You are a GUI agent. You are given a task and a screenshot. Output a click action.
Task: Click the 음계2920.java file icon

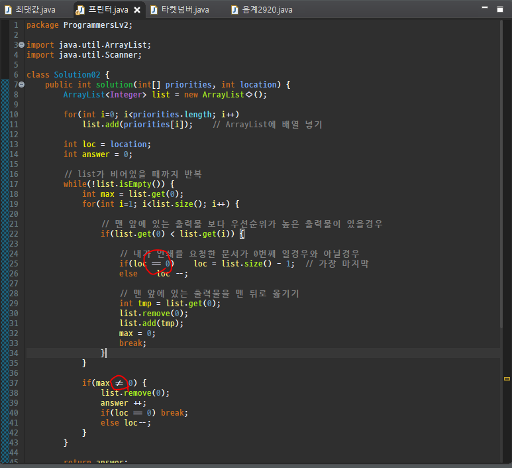pyautogui.click(x=234, y=10)
